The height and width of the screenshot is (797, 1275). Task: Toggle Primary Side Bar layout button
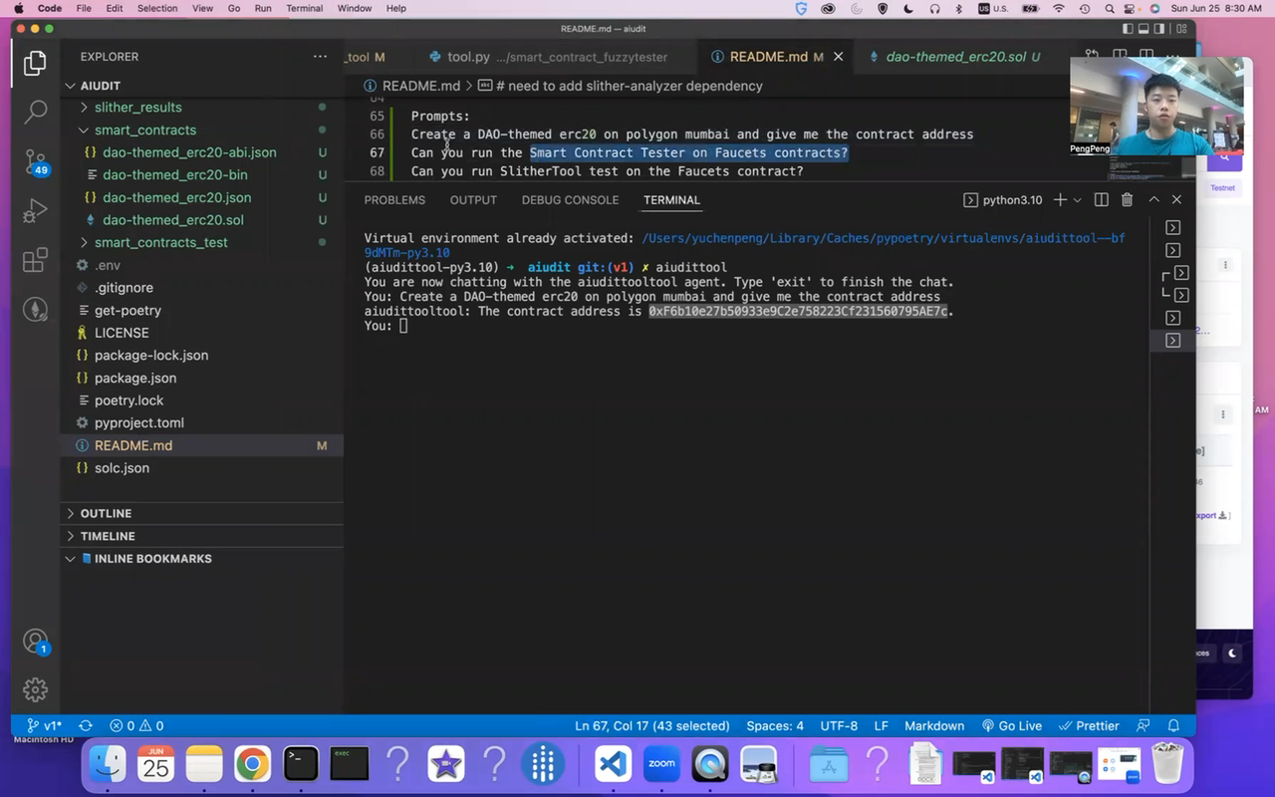point(1128,29)
